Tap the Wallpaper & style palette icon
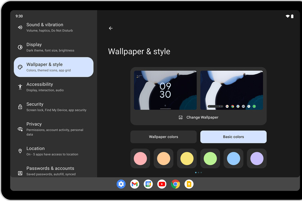This screenshot has width=302, height=201. click(x=20, y=67)
